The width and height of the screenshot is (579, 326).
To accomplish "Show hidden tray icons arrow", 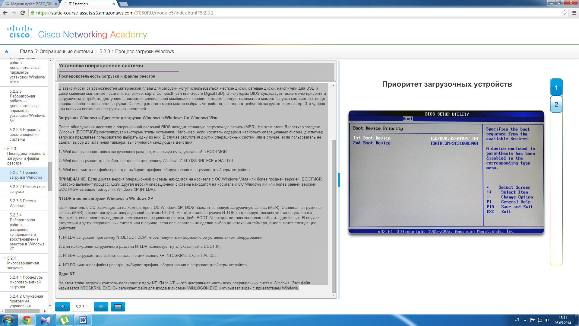I will point(525,320).
